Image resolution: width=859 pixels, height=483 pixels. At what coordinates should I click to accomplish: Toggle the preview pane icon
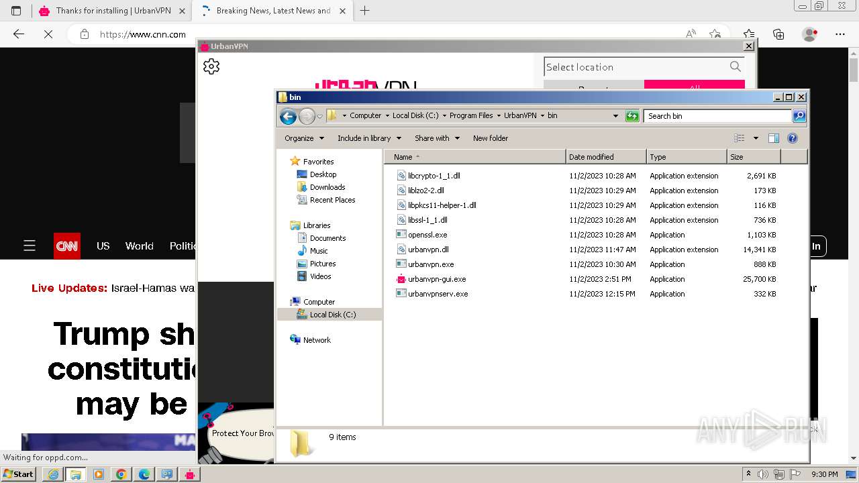click(774, 138)
